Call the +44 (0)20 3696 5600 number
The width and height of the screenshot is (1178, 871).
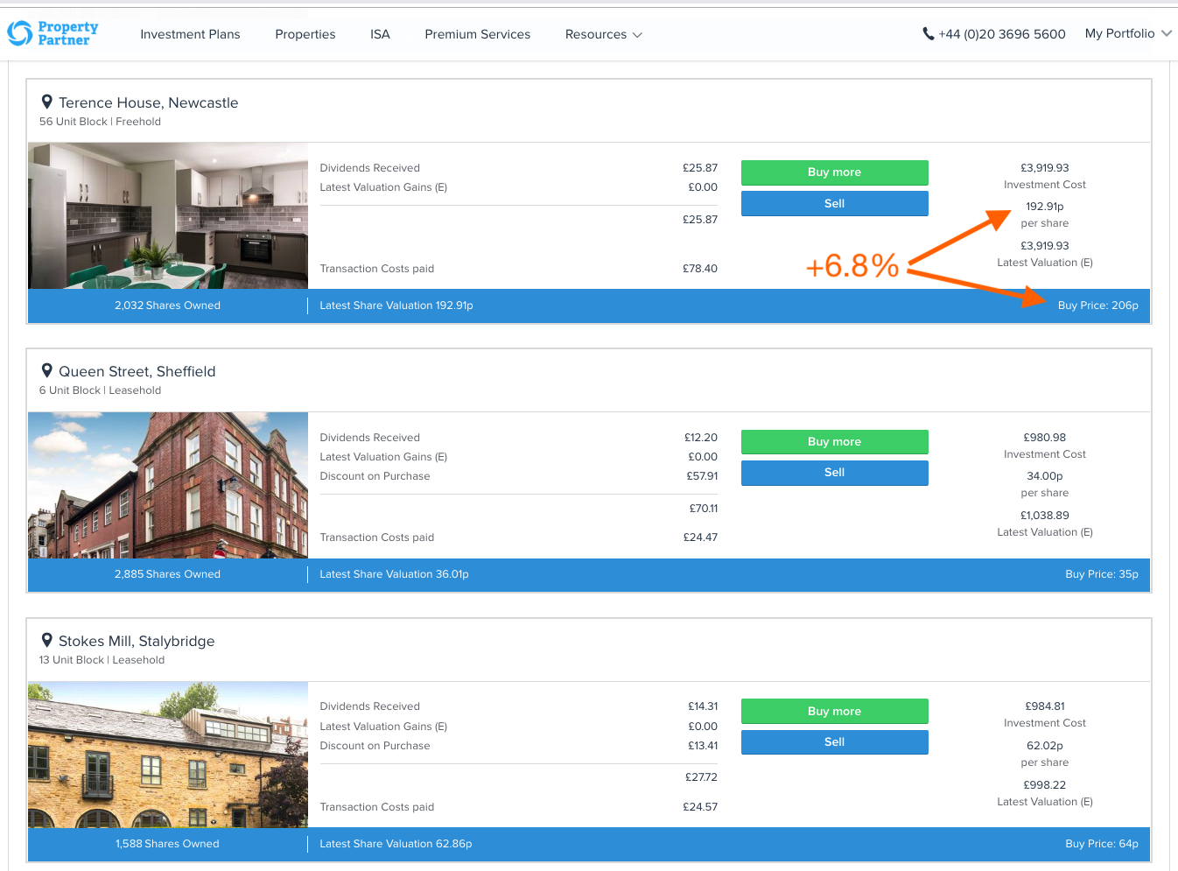[1001, 34]
